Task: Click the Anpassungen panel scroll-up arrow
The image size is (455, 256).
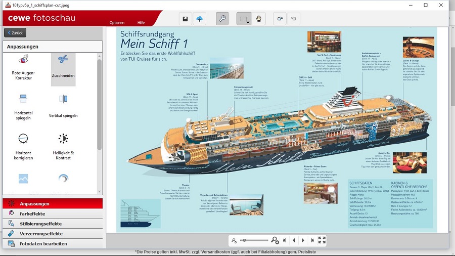Action: 100,56
